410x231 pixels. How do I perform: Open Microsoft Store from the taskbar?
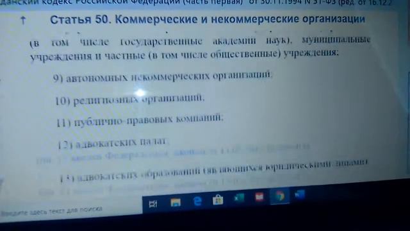click(x=218, y=200)
